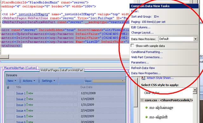This screenshot has width=203, height=123.
Task: Click the exclamation icon beside Issue 1
Action: coord(27,93)
